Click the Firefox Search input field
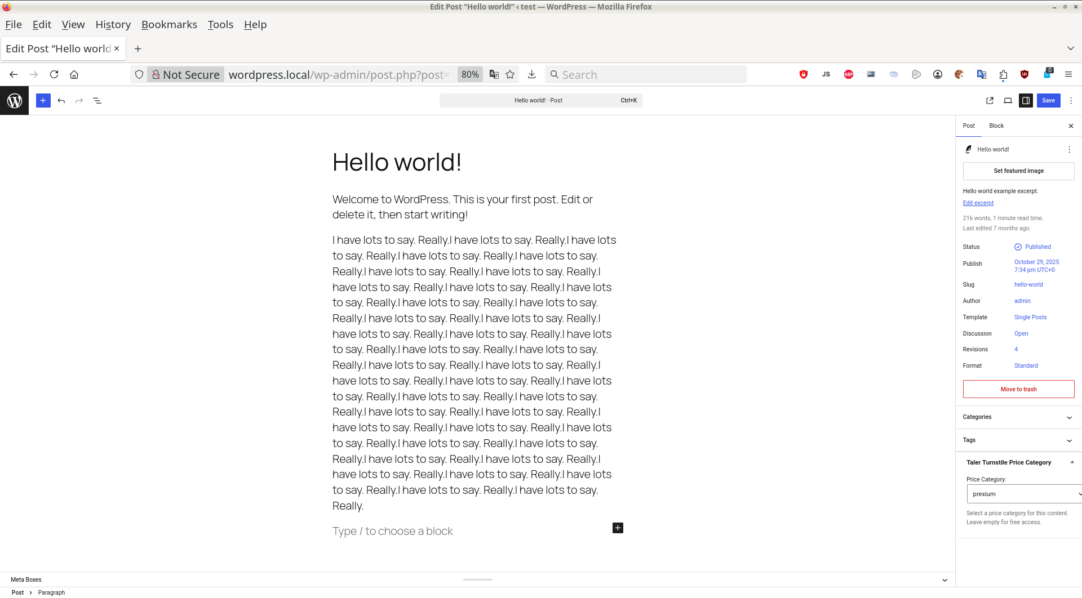This screenshot has height=598, width=1082. (646, 74)
